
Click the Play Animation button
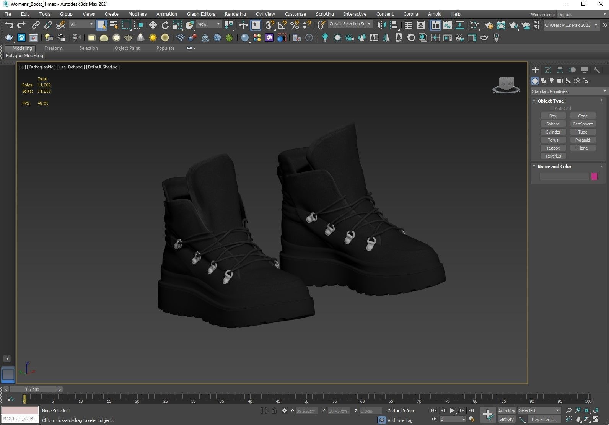coord(453,411)
